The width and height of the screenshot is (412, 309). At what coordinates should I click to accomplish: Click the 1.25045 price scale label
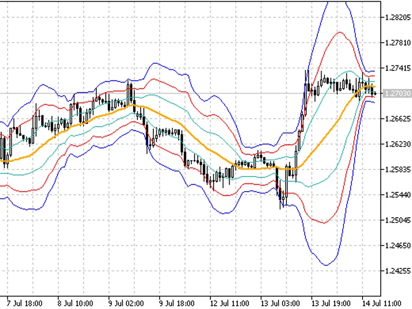click(x=398, y=220)
